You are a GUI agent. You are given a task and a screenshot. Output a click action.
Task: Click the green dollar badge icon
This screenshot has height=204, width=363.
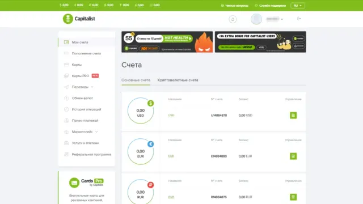[150, 103]
